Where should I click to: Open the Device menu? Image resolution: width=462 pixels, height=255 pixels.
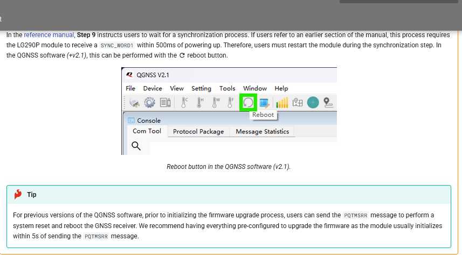[x=153, y=88]
